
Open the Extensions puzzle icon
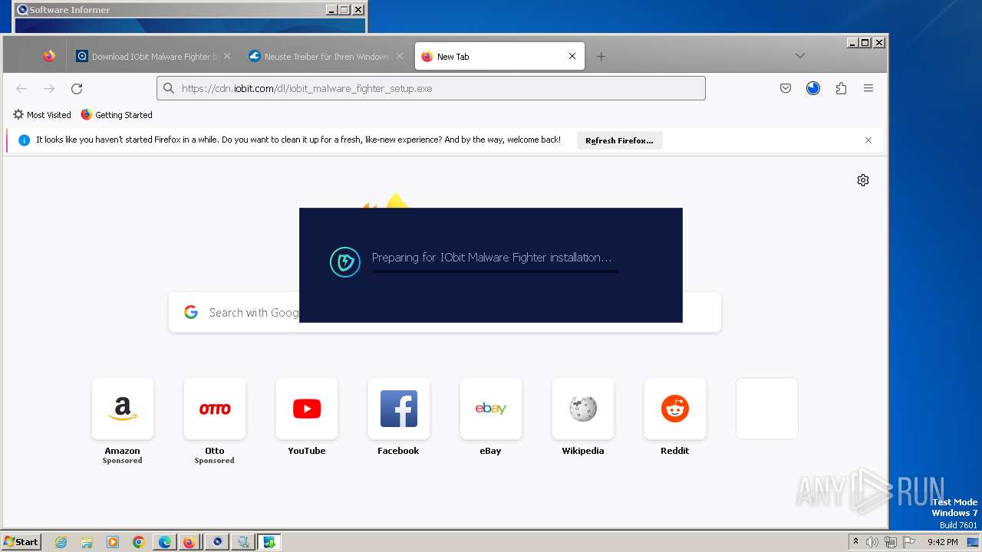coord(841,88)
